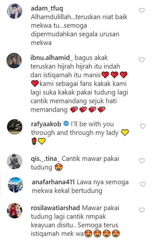This screenshot has height=240, width=158.
Task: Open the rosilawatiarshad username link
Action: (55, 208)
